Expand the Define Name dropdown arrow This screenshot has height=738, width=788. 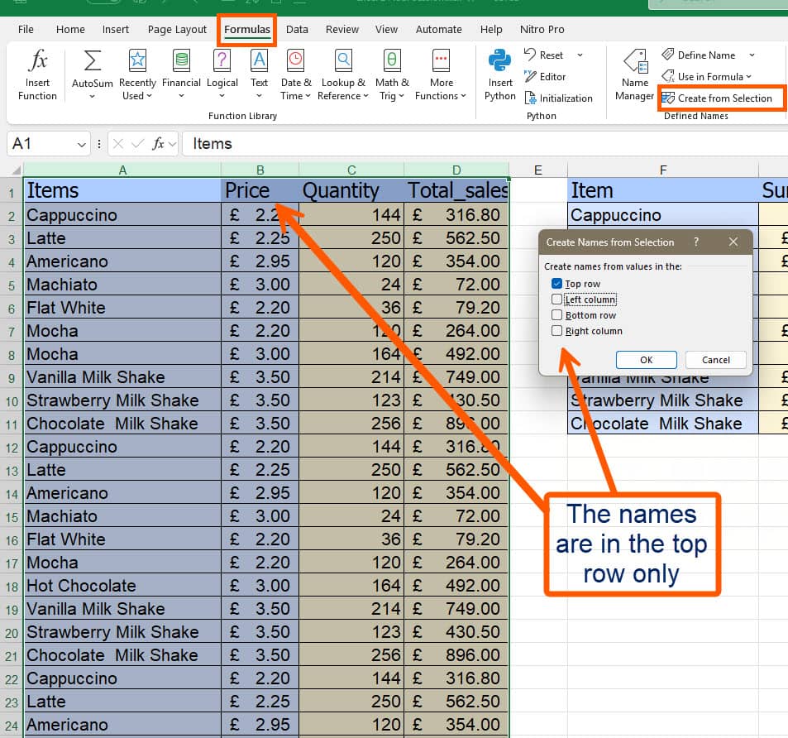[752, 55]
